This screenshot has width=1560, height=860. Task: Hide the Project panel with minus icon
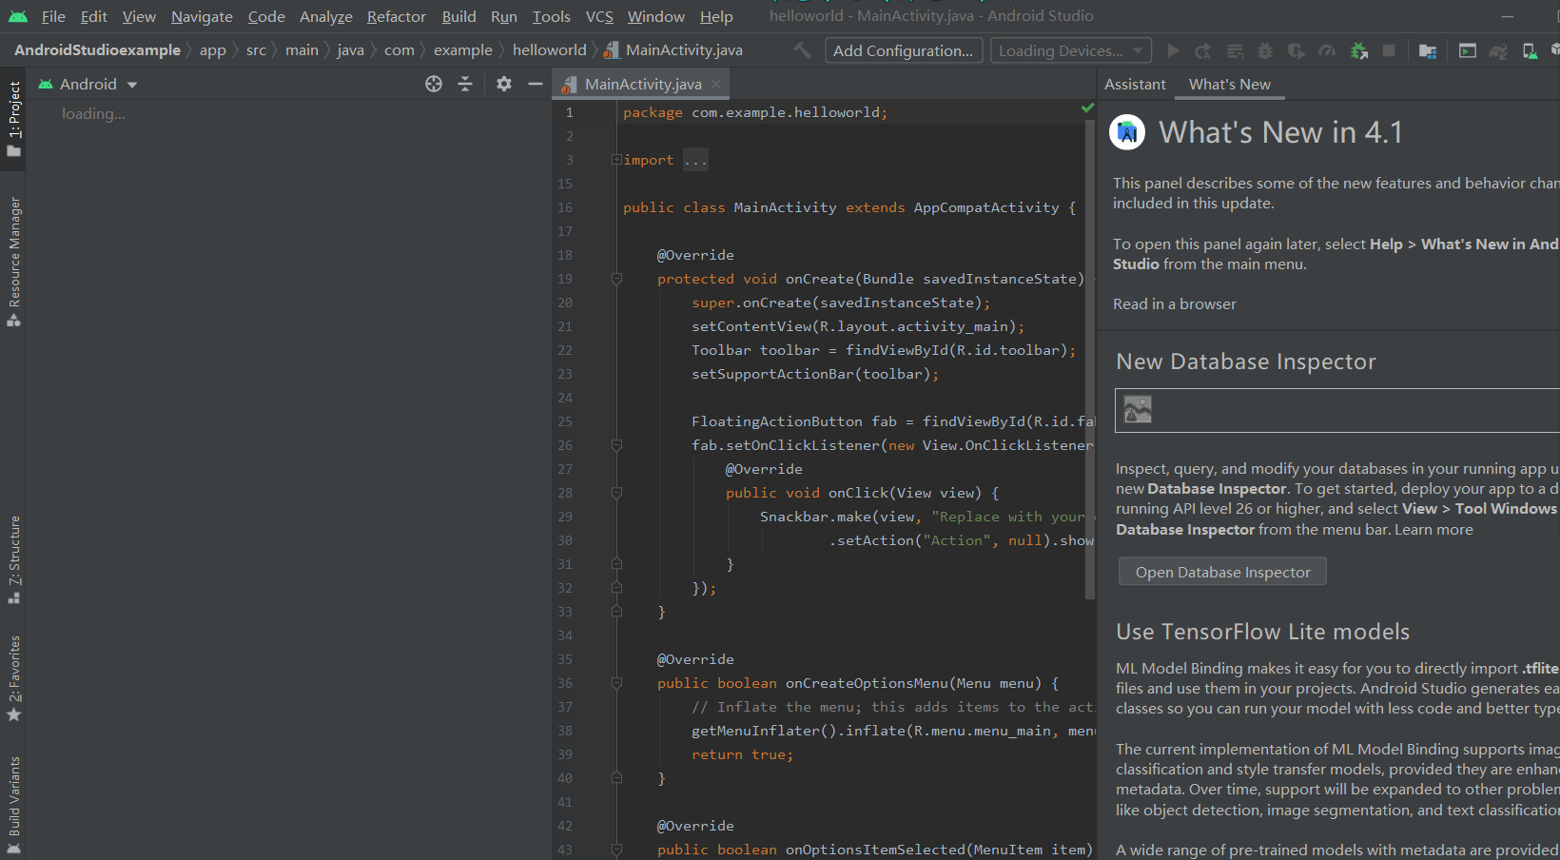click(x=536, y=84)
